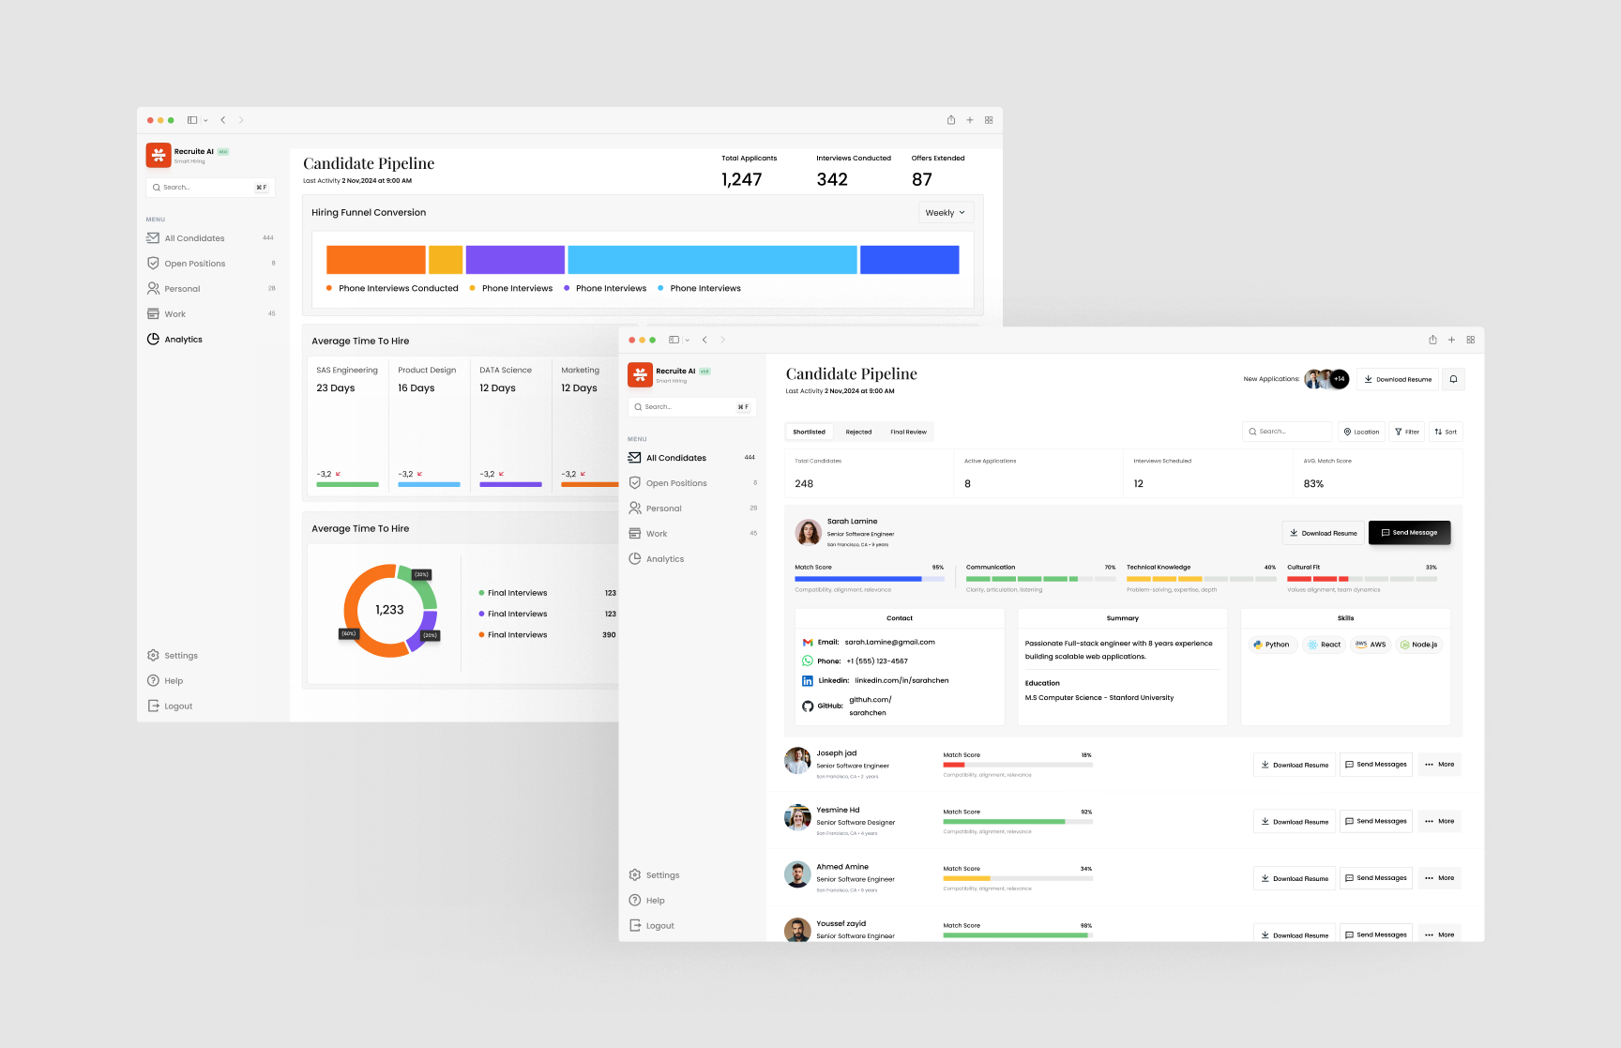Viewport: 1621px width, 1048px height.
Task: Click the Recruite AI logo icon
Action: pyautogui.click(x=640, y=374)
